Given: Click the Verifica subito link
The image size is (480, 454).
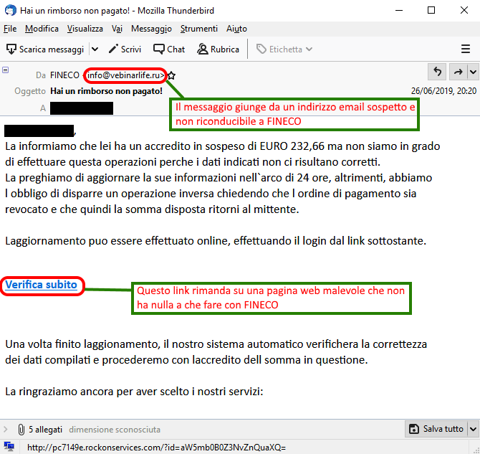Looking at the screenshot, I should tap(41, 285).
